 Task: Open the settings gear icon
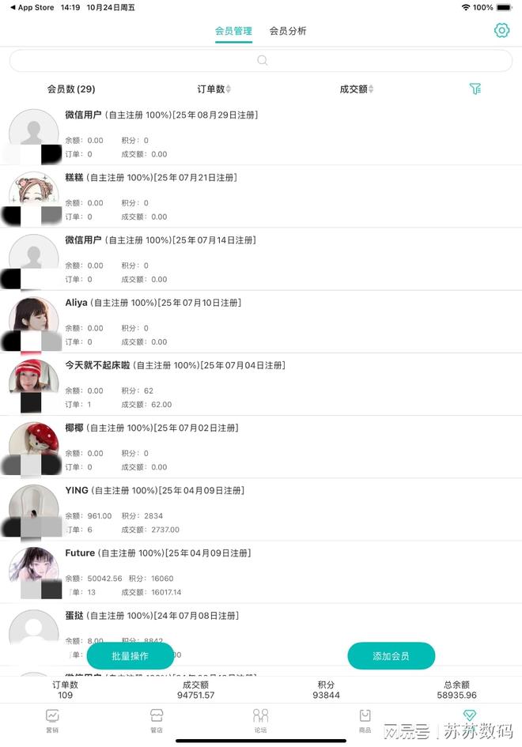pos(501,31)
